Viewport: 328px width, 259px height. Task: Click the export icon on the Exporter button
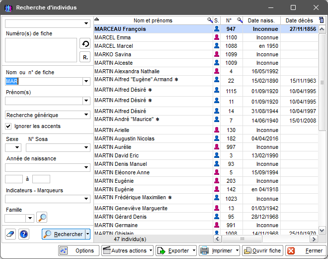(162, 251)
